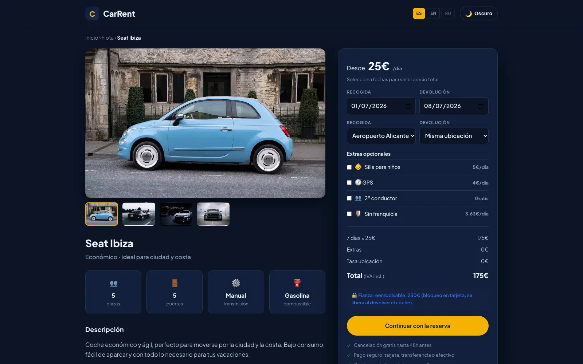Image resolution: width=583 pixels, height=364 pixels.
Task: Go to Inicio in the breadcrumb
Action: click(92, 38)
